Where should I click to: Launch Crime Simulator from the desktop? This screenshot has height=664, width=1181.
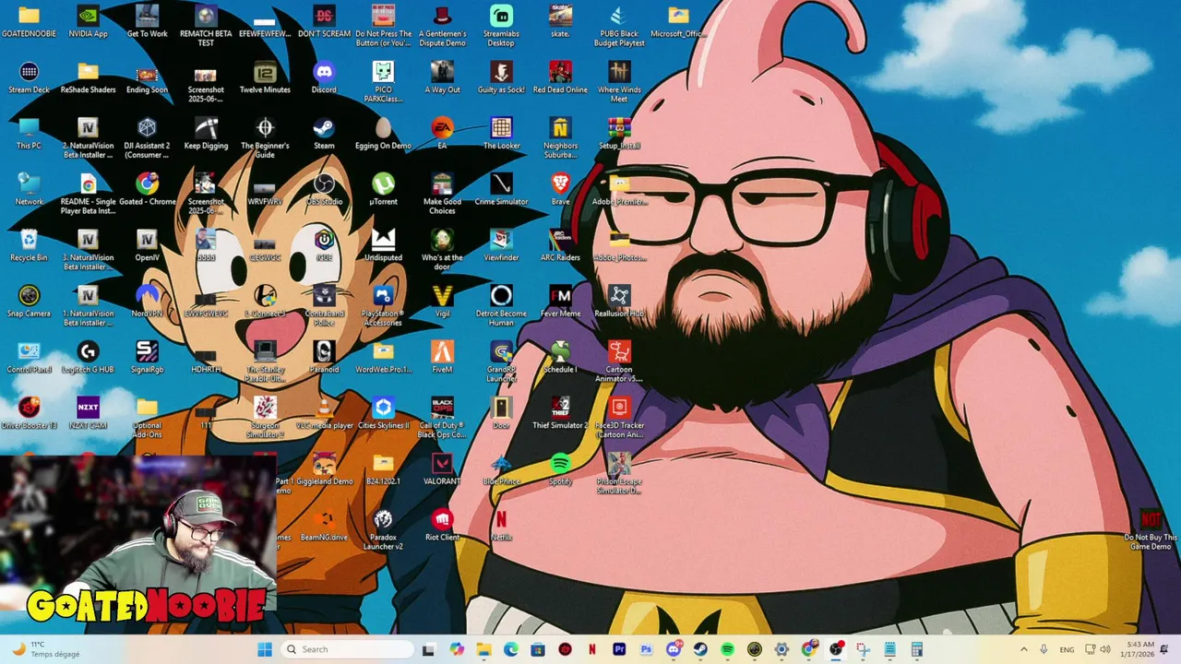(x=501, y=191)
